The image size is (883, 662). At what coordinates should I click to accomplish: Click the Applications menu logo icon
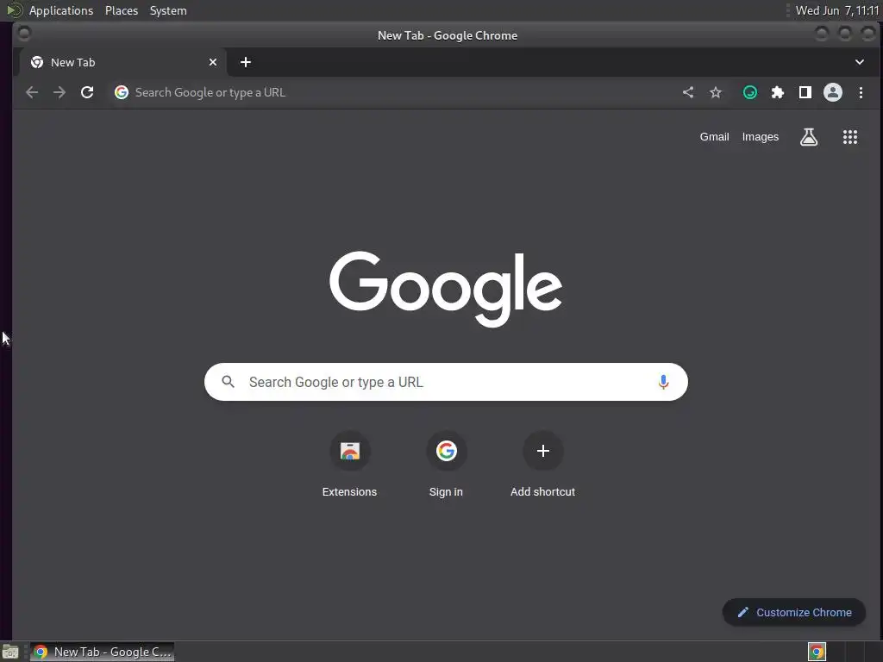15,10
